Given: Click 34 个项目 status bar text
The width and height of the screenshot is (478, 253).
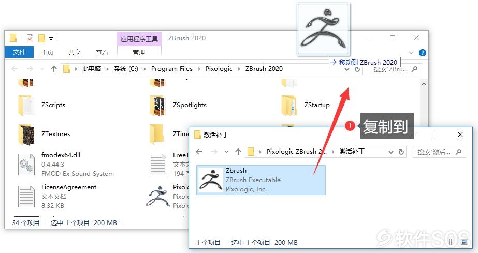Looking at the screenshot, I should (x=26, y=223).
